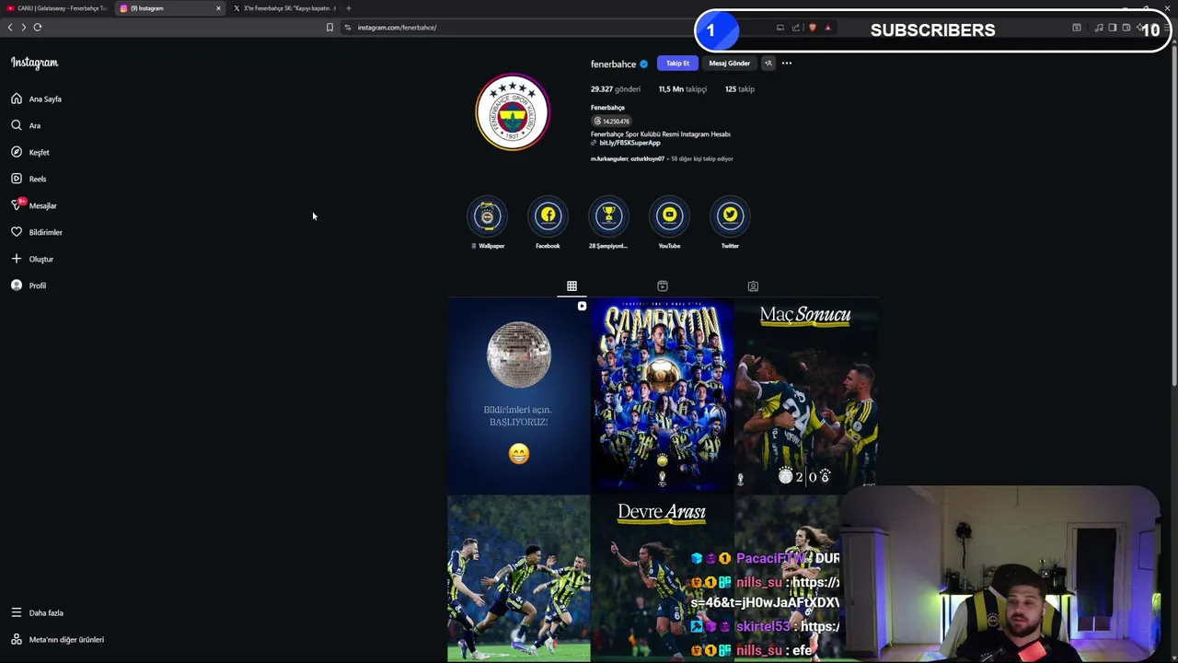Click the similar accounts suggestion icon button
Viewport: 1178px width, 663px height.
pos(768,64)
